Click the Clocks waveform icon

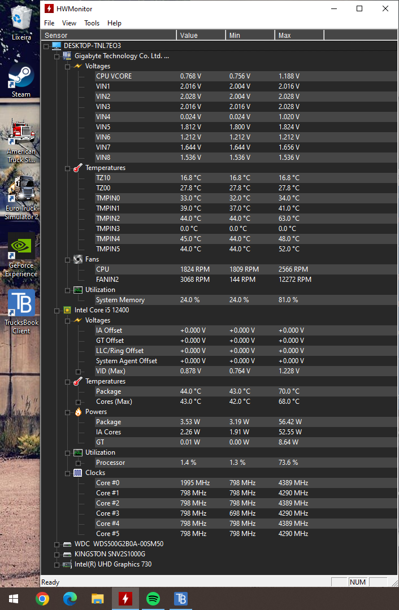coord(78,473)
